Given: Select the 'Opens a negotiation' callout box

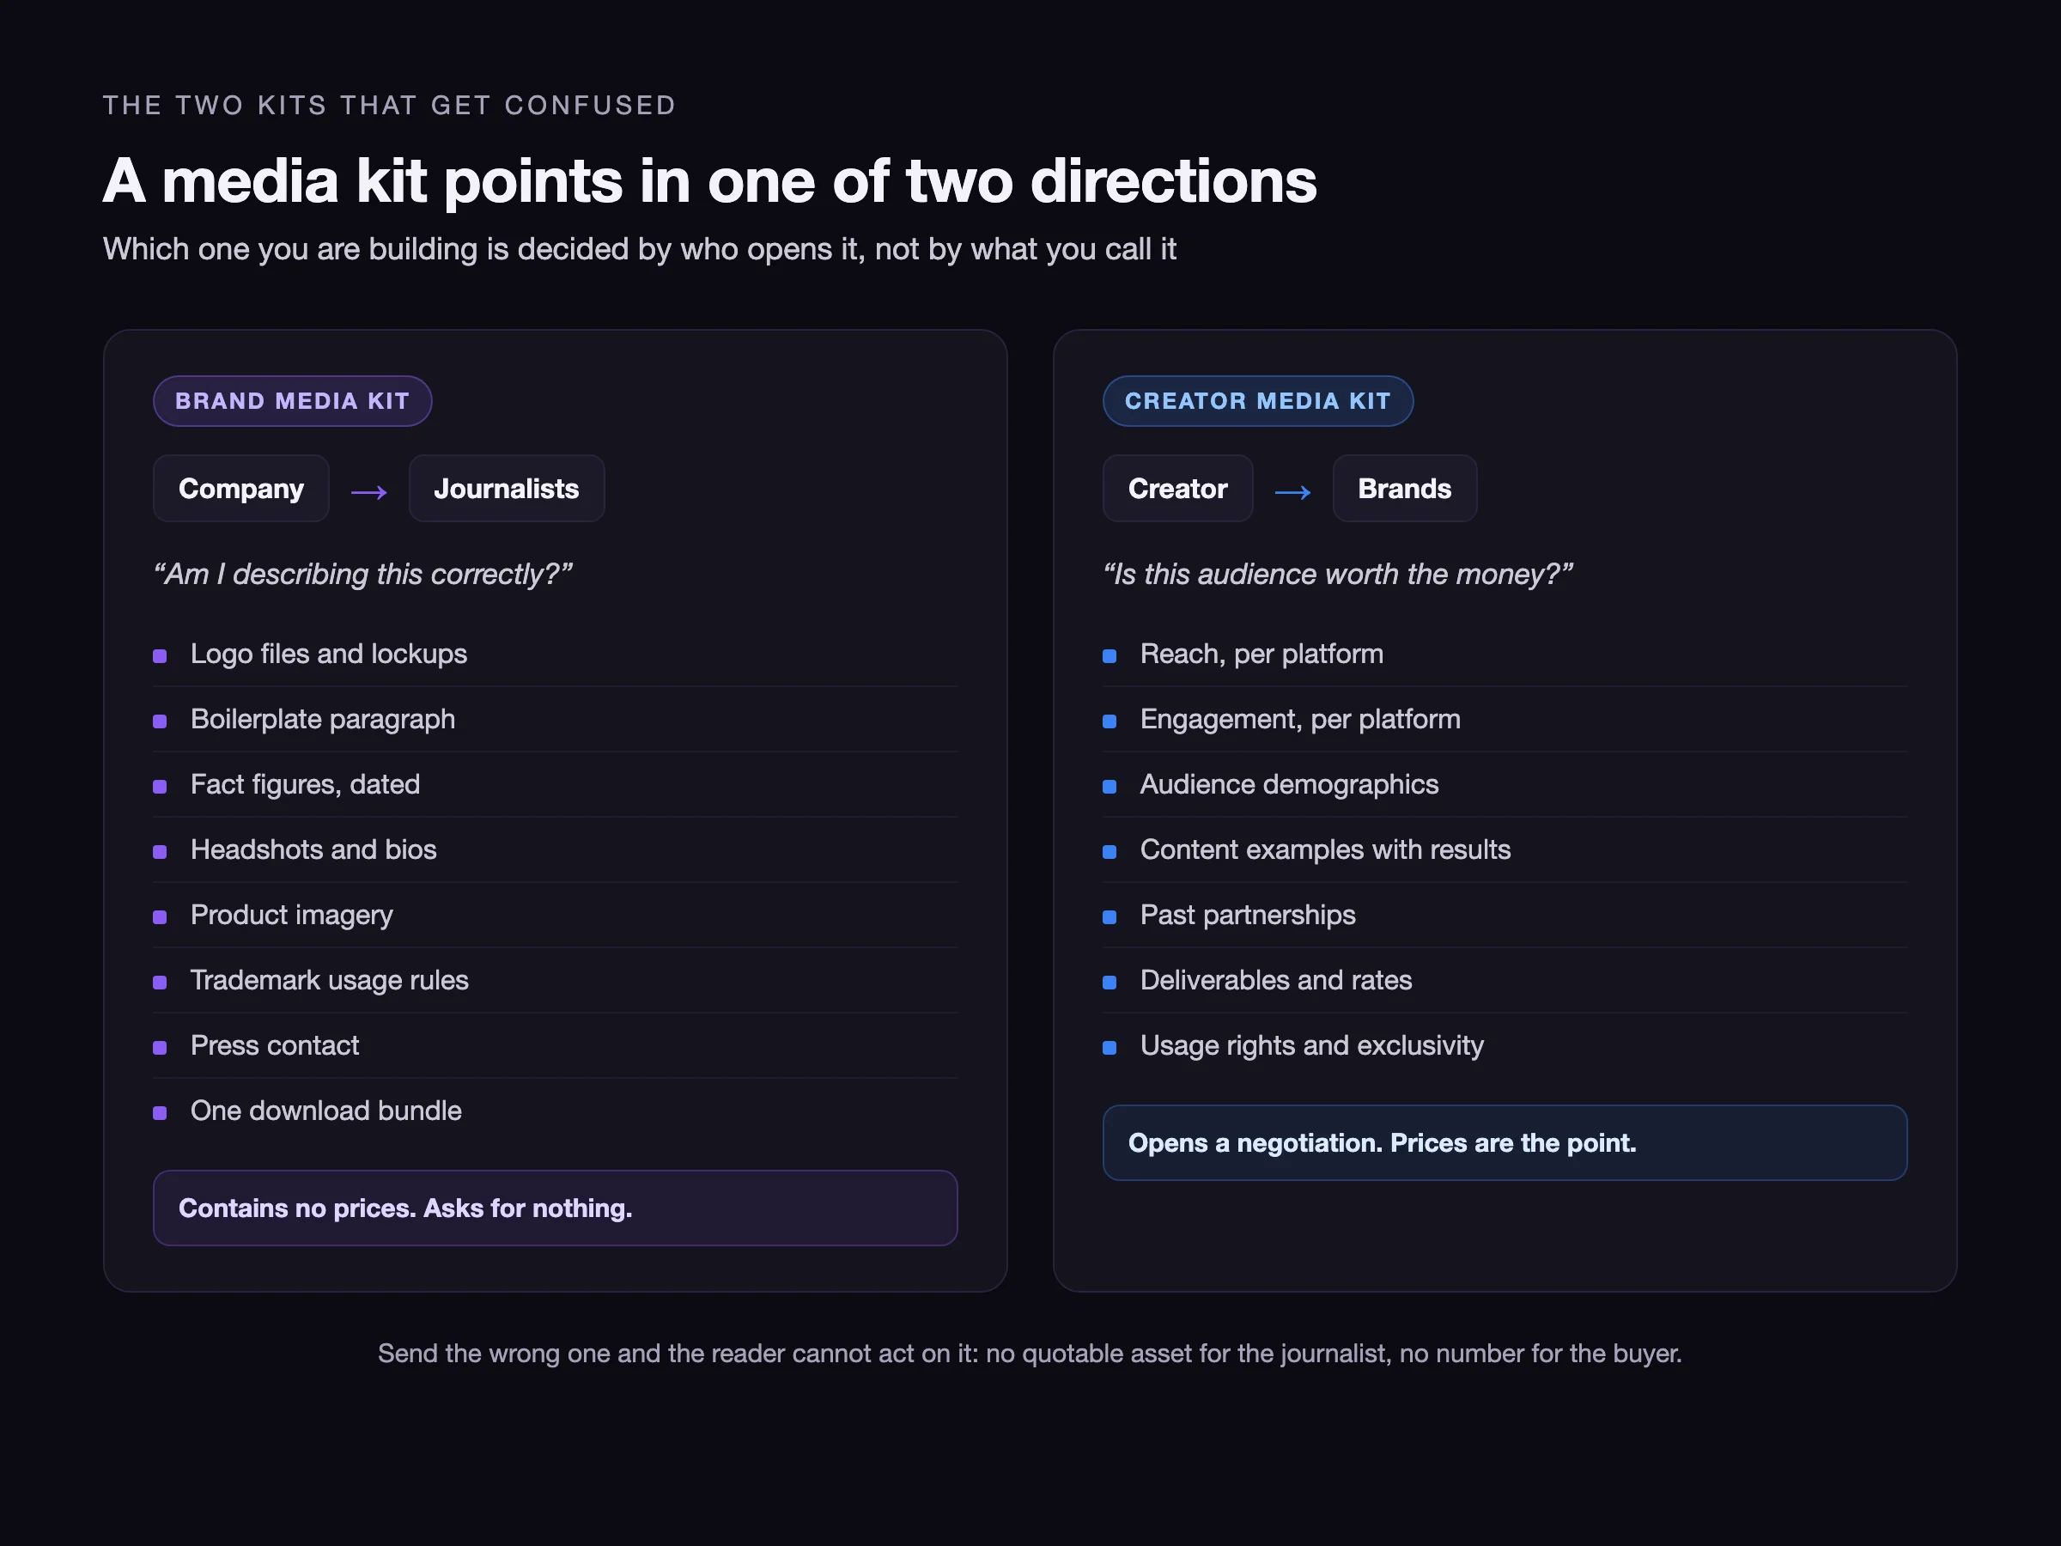Looking at the screenshot, I should 1505,1142.
